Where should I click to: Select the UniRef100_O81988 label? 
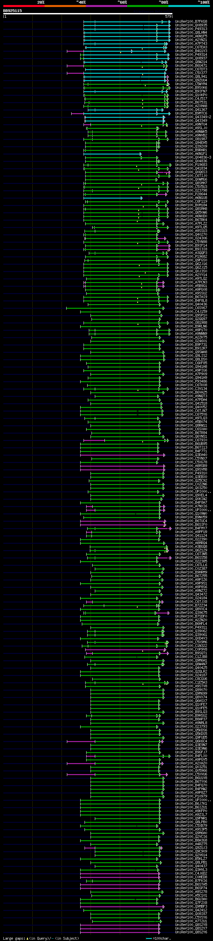pos(191,322)
